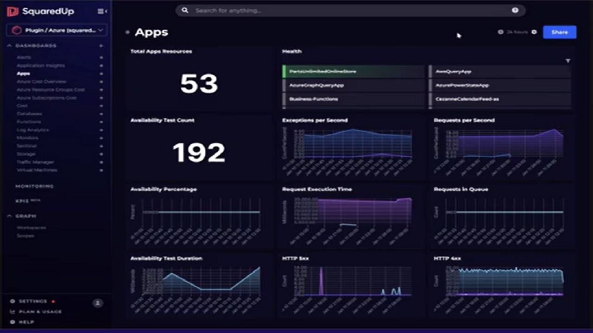Open the user profile avatar
This screenshot has width=593, height=333.
coord(97,303)
